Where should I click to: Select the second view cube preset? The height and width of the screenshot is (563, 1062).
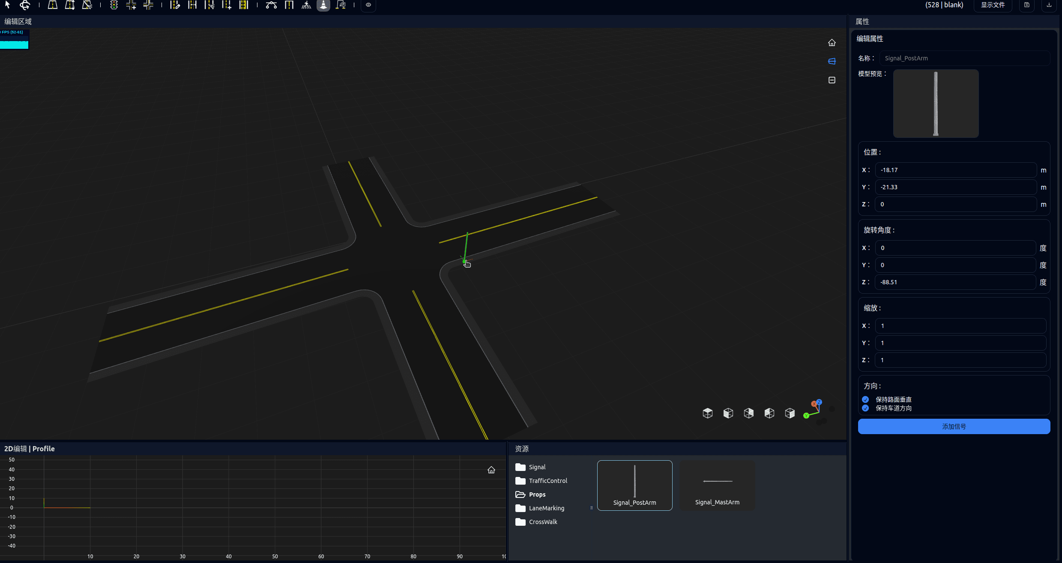[728, 413]
